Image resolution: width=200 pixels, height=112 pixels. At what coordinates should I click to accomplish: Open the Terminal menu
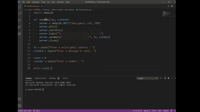[60, 2]
